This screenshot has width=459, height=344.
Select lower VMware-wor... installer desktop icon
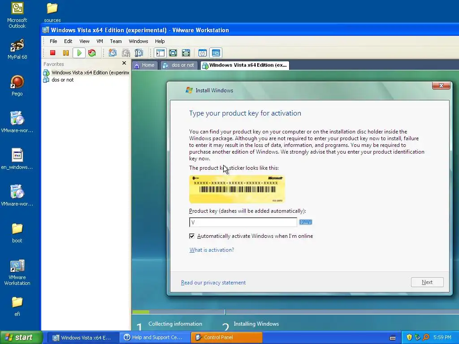click(x=17, y=195)
